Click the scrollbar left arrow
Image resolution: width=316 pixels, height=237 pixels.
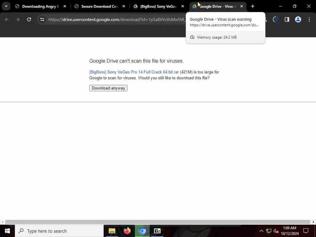[2, 222]
